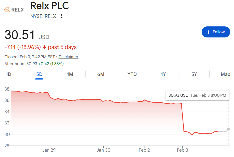Image resolution: width=234 pixels, height=157 pixels.
Task: Click the Jan 30 axis date
Action: 104,150
